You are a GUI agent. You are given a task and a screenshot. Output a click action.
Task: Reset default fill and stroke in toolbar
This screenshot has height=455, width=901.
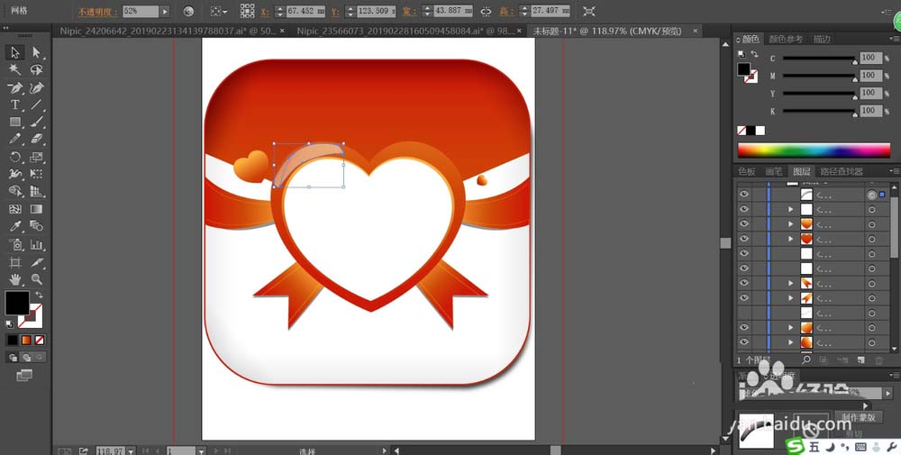(9, 324)
